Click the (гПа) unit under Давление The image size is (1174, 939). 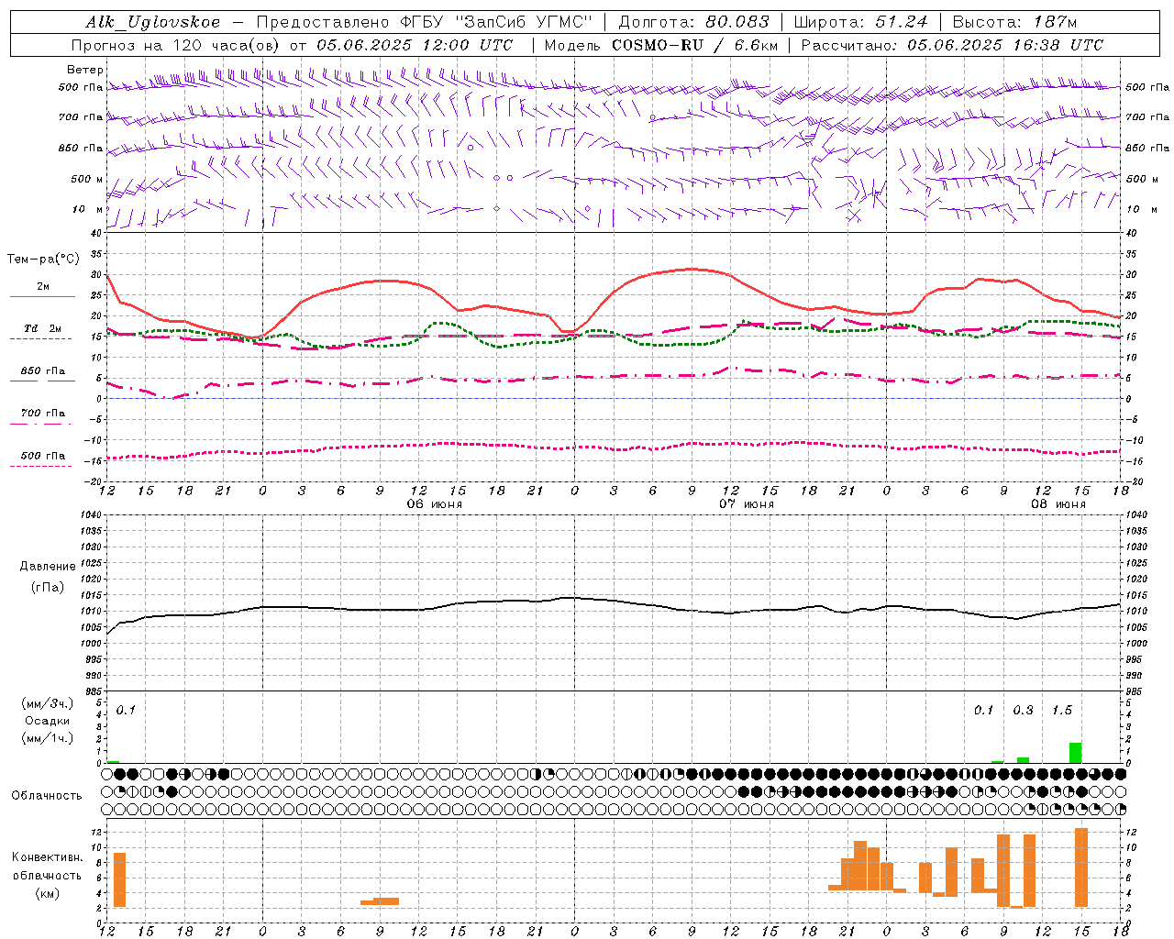[x=48, y=587]
